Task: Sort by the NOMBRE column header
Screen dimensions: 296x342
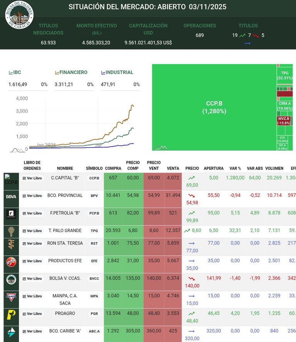Action: (x=65, y=168)
